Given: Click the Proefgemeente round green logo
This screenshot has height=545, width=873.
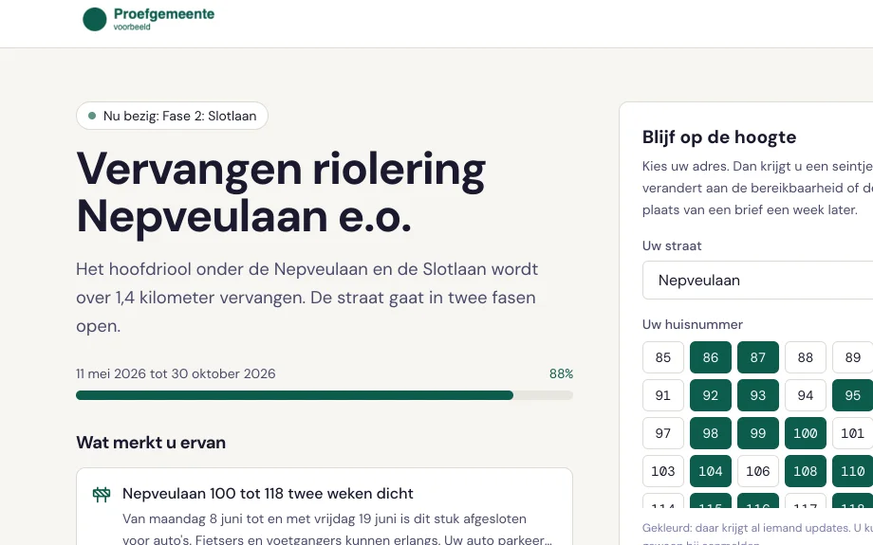Looking at the screenshot, I should 95,20.
